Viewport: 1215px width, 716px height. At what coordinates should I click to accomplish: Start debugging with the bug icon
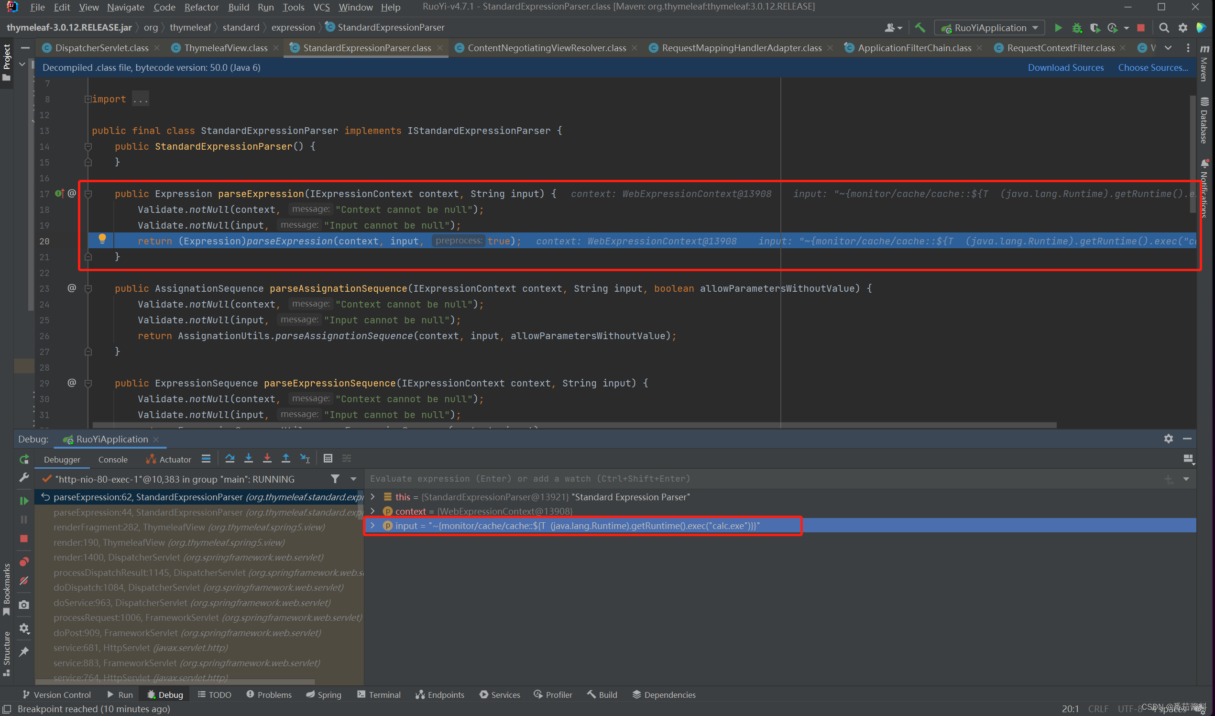pyautogui.click(x=1076, y=28)
